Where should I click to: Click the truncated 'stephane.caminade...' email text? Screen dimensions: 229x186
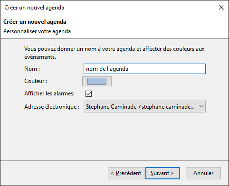click(x=168, y=107)
